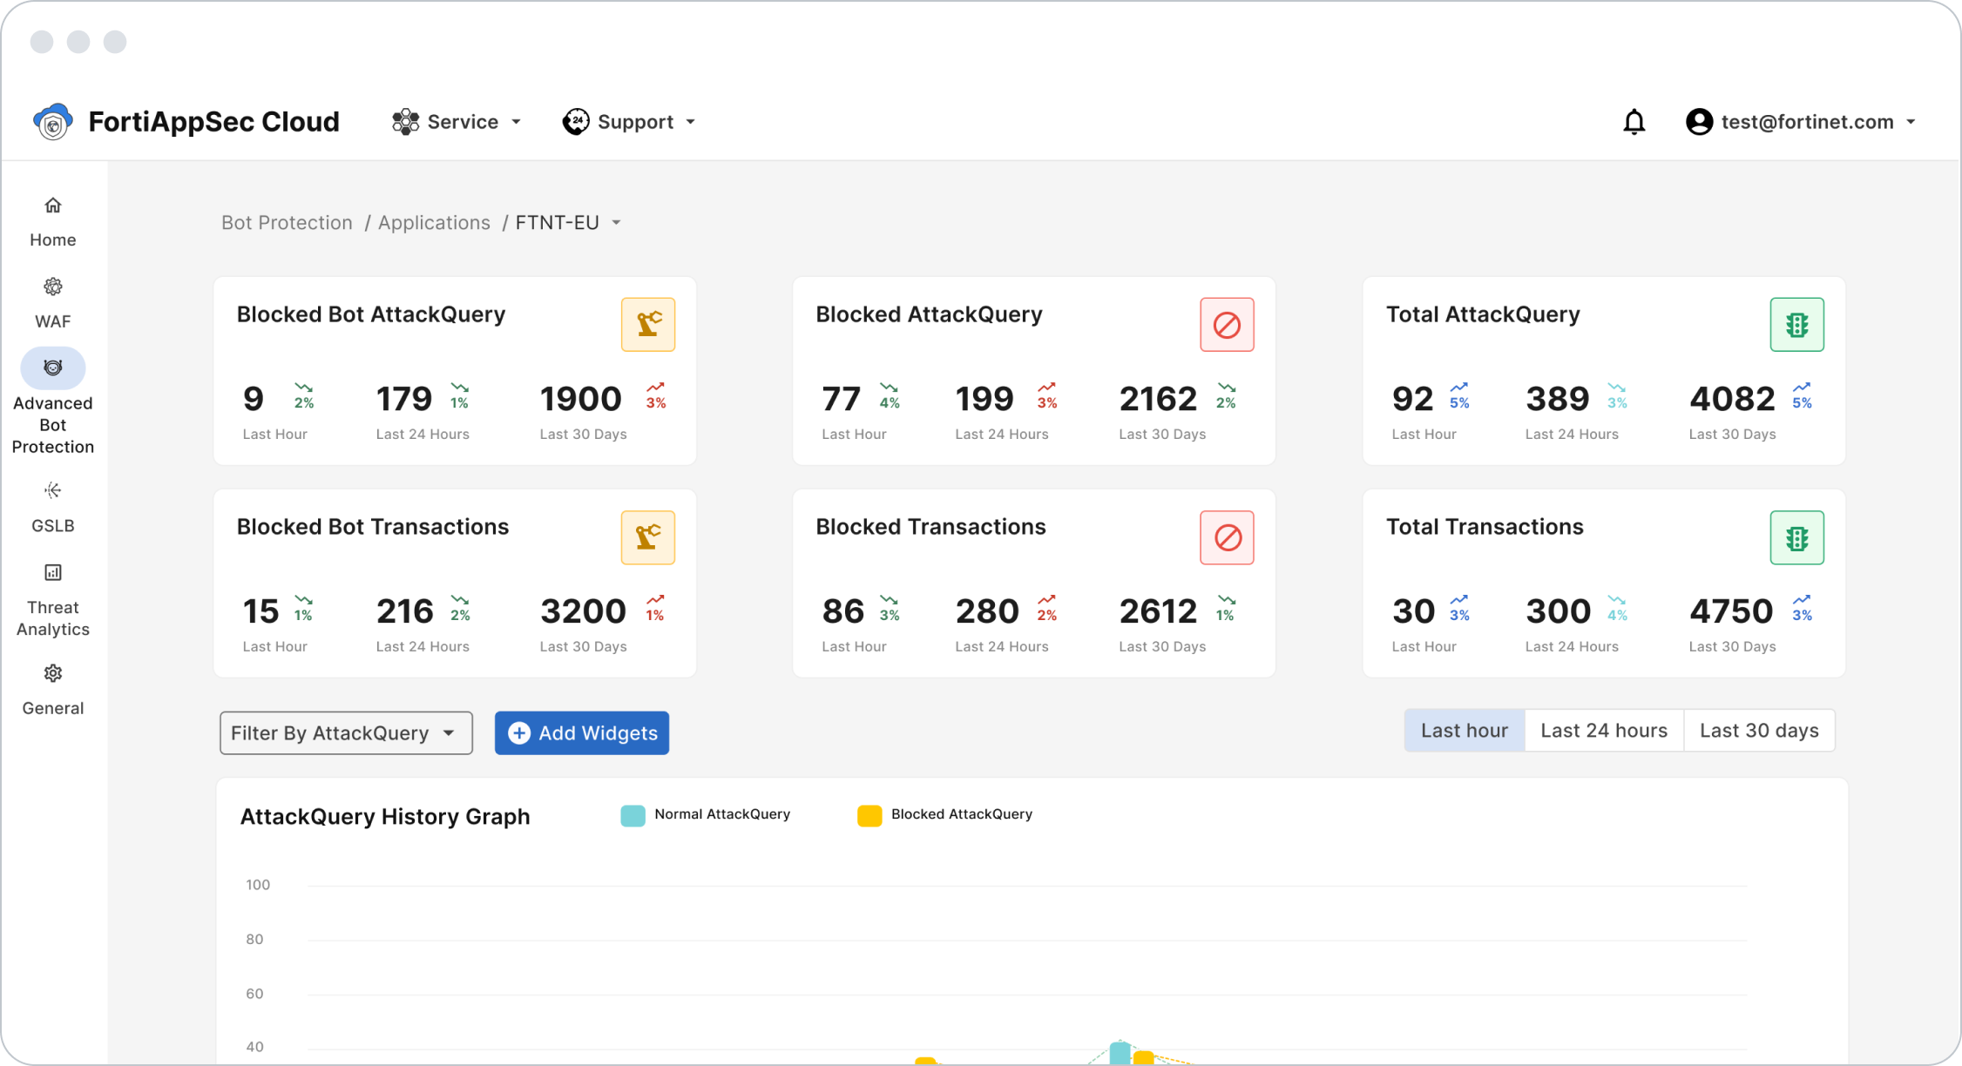Open the Filter By AttackQuery dropdown

click(x=345, y=732)
